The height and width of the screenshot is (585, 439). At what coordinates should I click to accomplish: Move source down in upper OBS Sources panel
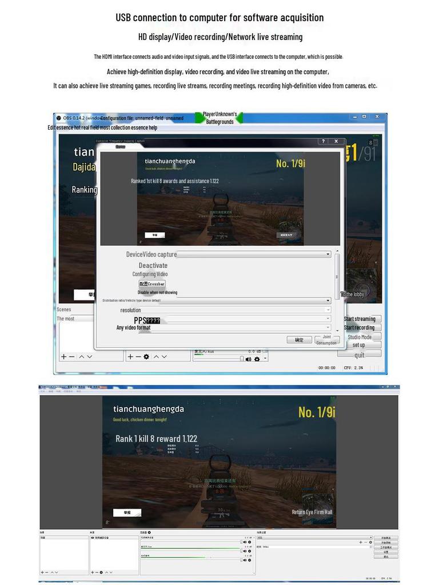click(164, 356)
